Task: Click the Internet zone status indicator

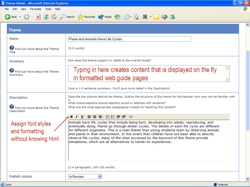Action: pyautogui.click(x=221, y=184)
